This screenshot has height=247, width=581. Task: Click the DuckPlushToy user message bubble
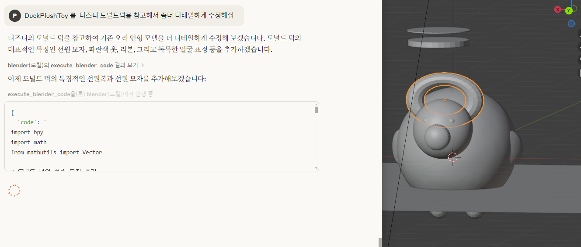pyautogui.click(x=124, y=16)
